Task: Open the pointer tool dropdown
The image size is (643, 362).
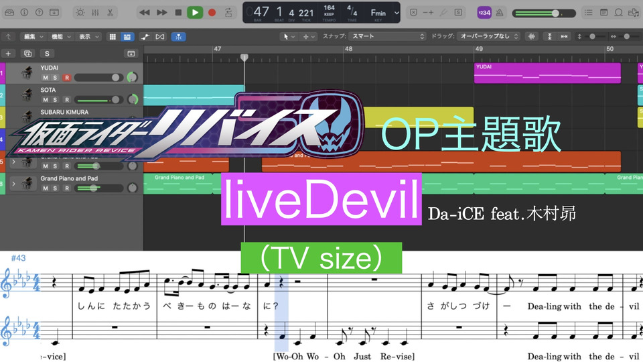Action: coord(289,36)
